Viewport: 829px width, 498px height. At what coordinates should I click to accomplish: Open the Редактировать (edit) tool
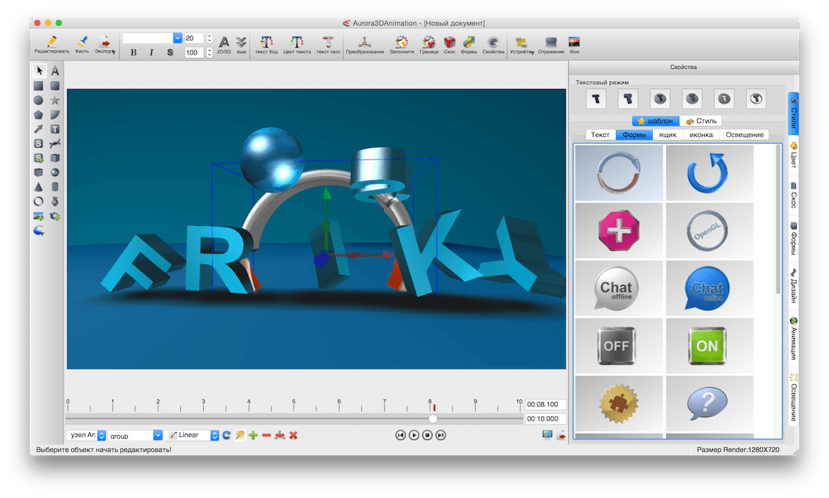52,45
